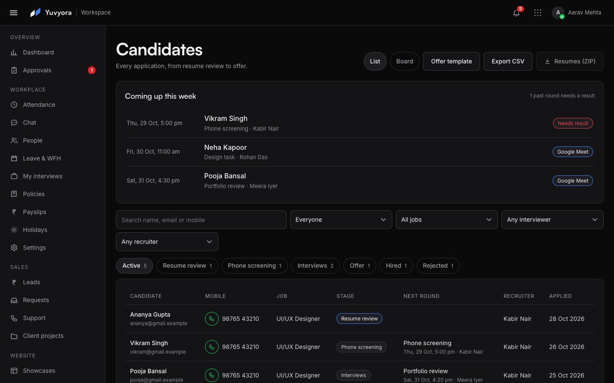Open Showcases under Website
Screen dimensions: 614x383
pos(53,371)
